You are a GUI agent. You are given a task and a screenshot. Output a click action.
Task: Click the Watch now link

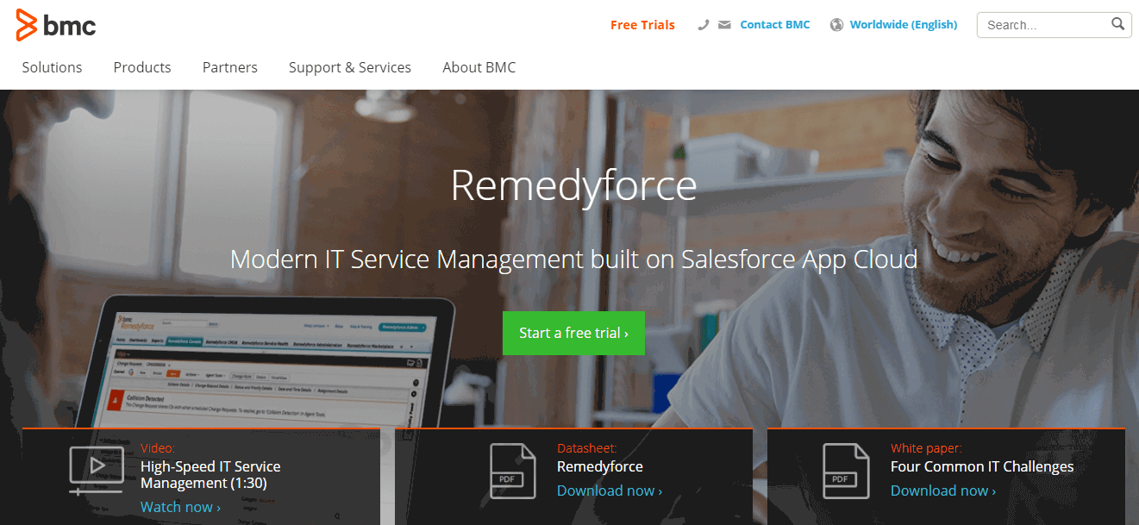point(180,507)
